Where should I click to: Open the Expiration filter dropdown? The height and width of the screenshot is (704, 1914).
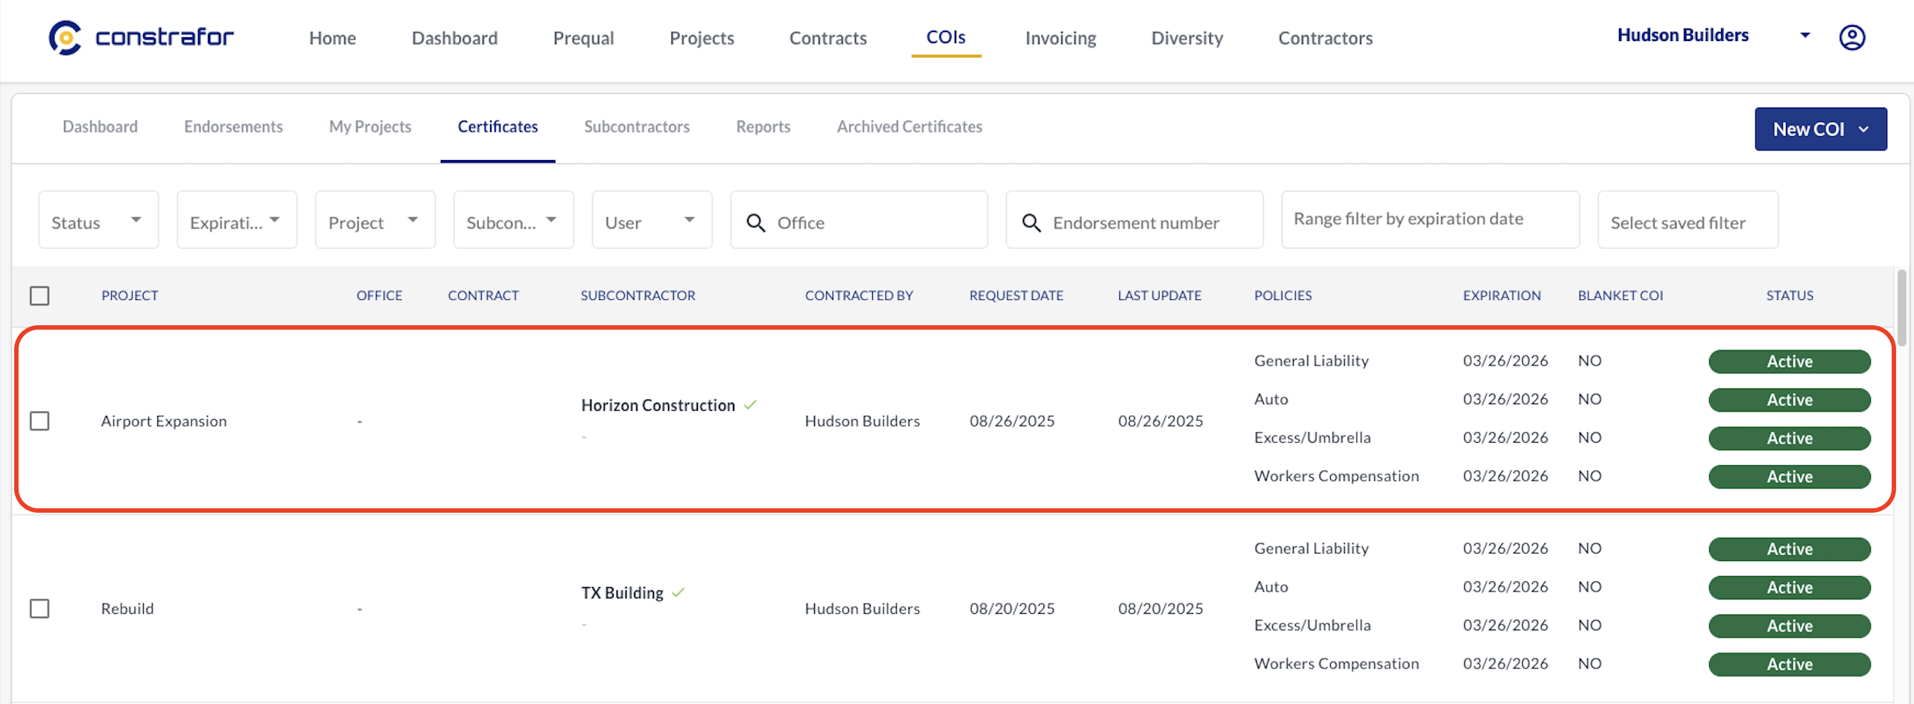[x=237, y=220]
